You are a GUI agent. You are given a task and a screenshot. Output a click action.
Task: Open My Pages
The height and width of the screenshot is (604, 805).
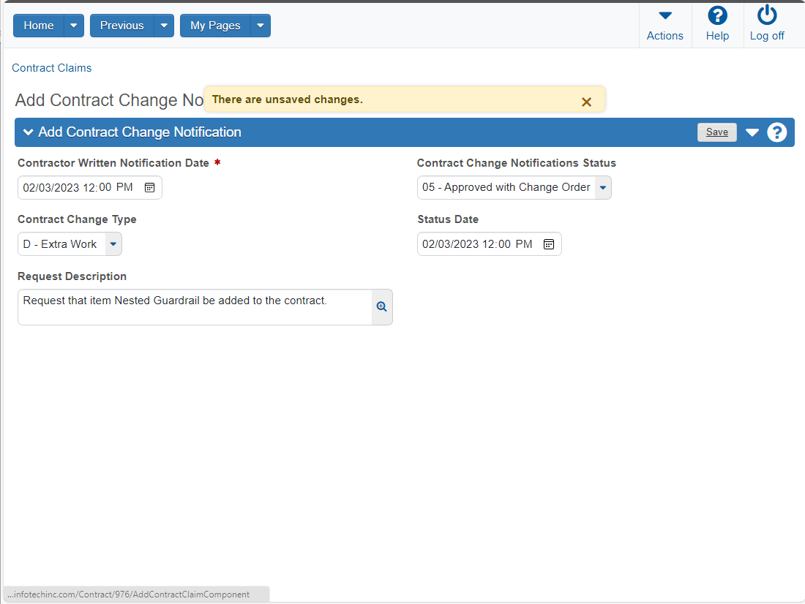[x=215, y=26]
